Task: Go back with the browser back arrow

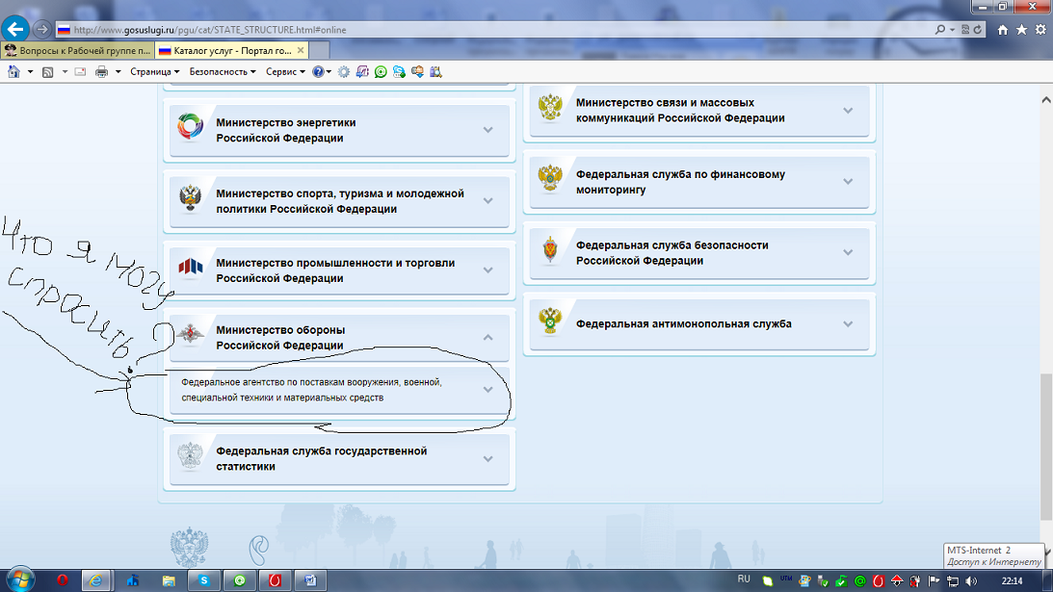Action: pos(14,29)
